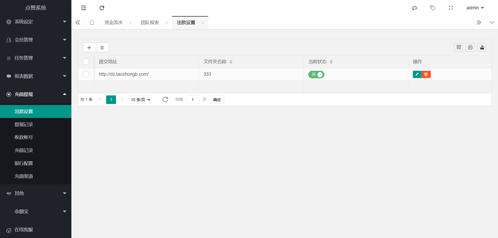The image size is (498, 238).
Task: Click the 确定 page jump button
Action: pos(217,100)
